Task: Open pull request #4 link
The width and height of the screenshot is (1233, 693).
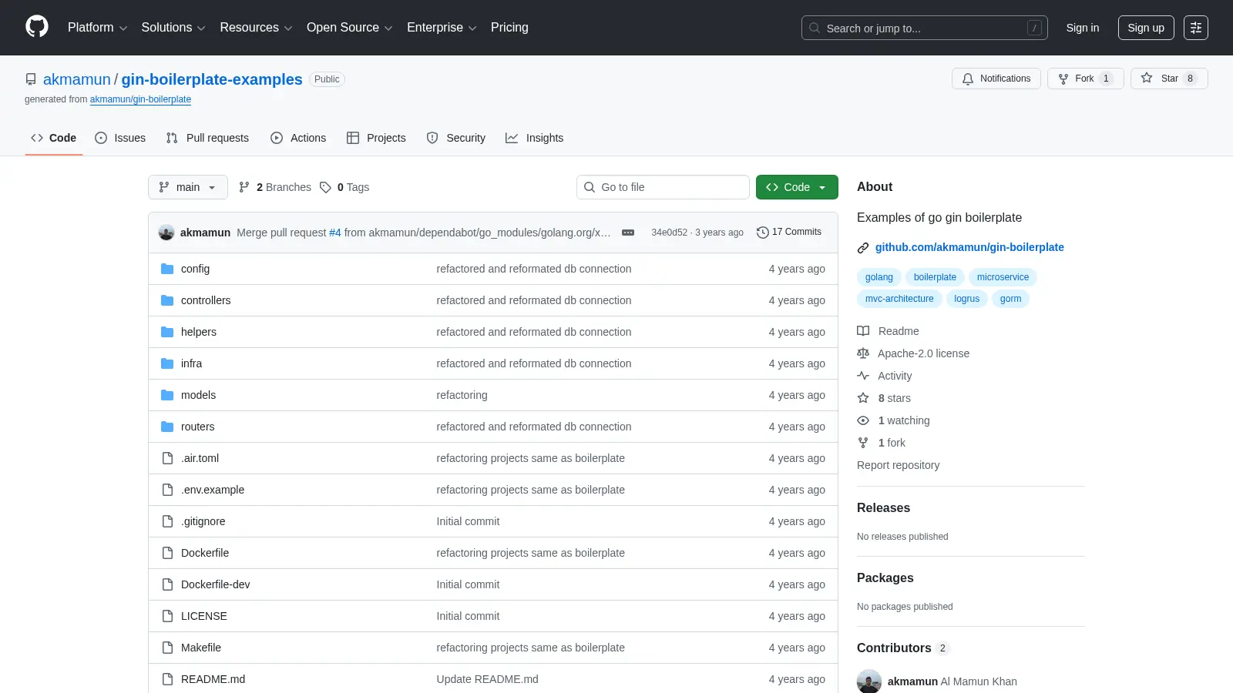Action: [334, 233]
